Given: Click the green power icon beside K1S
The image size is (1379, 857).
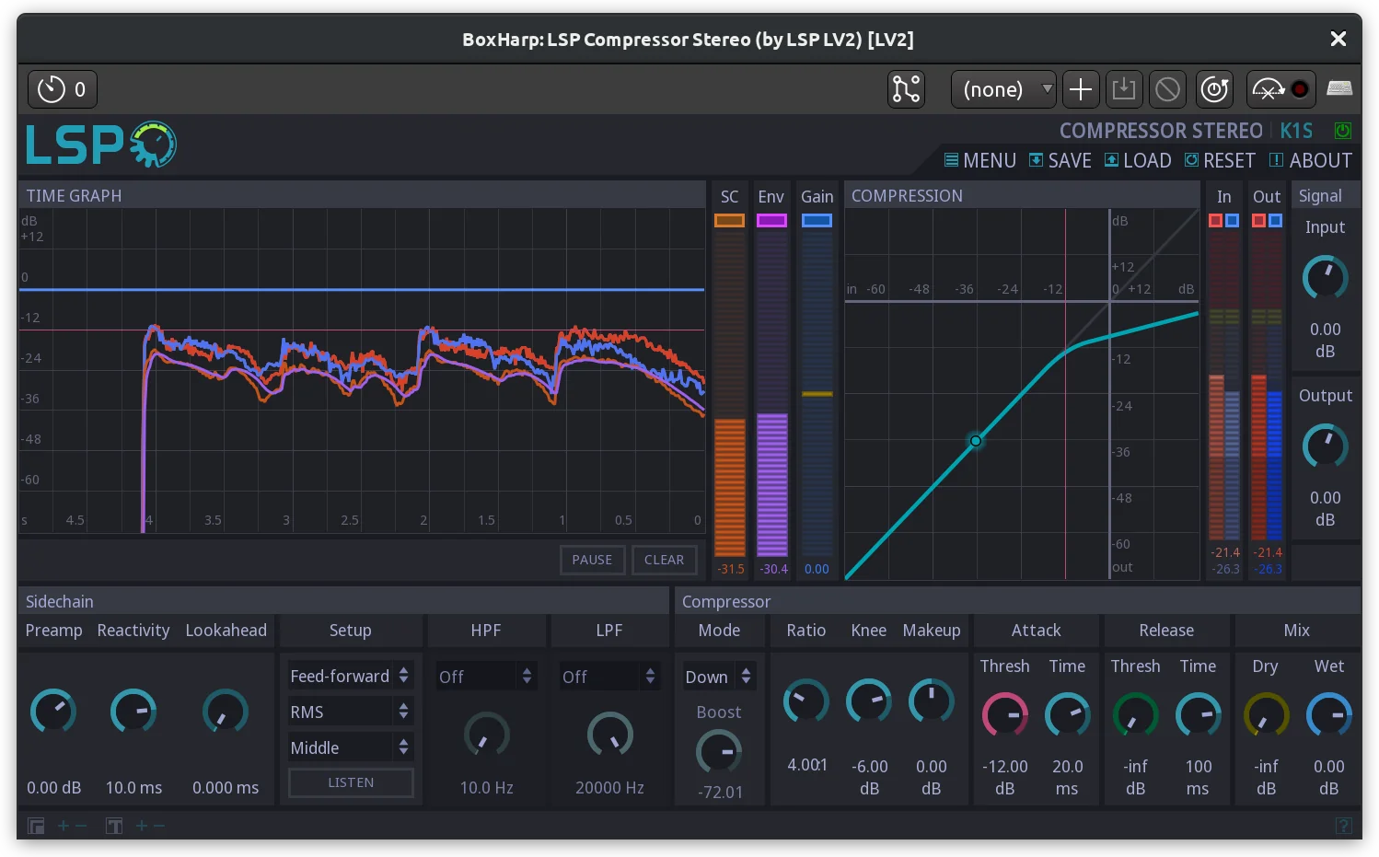Looking at the screenshot, I should [x=1343, y=131].
